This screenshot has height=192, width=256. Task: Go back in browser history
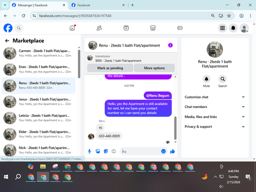pyautogui.click(x=6, y=16)
